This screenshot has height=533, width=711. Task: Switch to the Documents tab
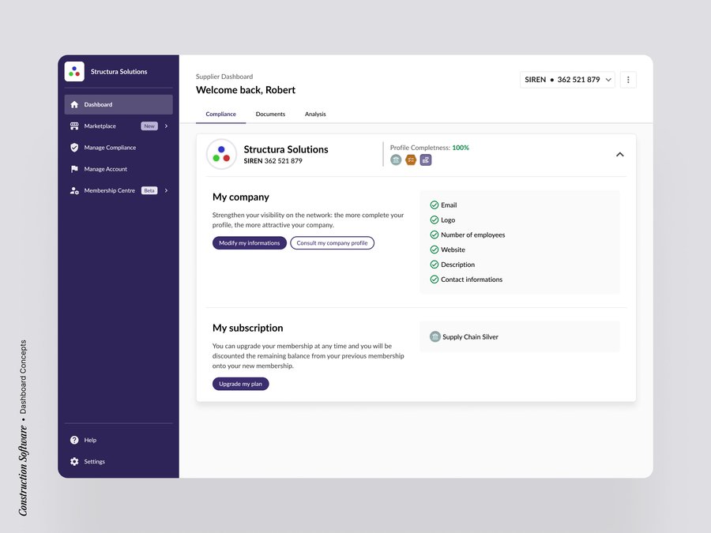pos(270,114)
